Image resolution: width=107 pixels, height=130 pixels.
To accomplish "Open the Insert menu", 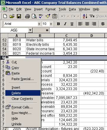I will [x=38, y=9].
